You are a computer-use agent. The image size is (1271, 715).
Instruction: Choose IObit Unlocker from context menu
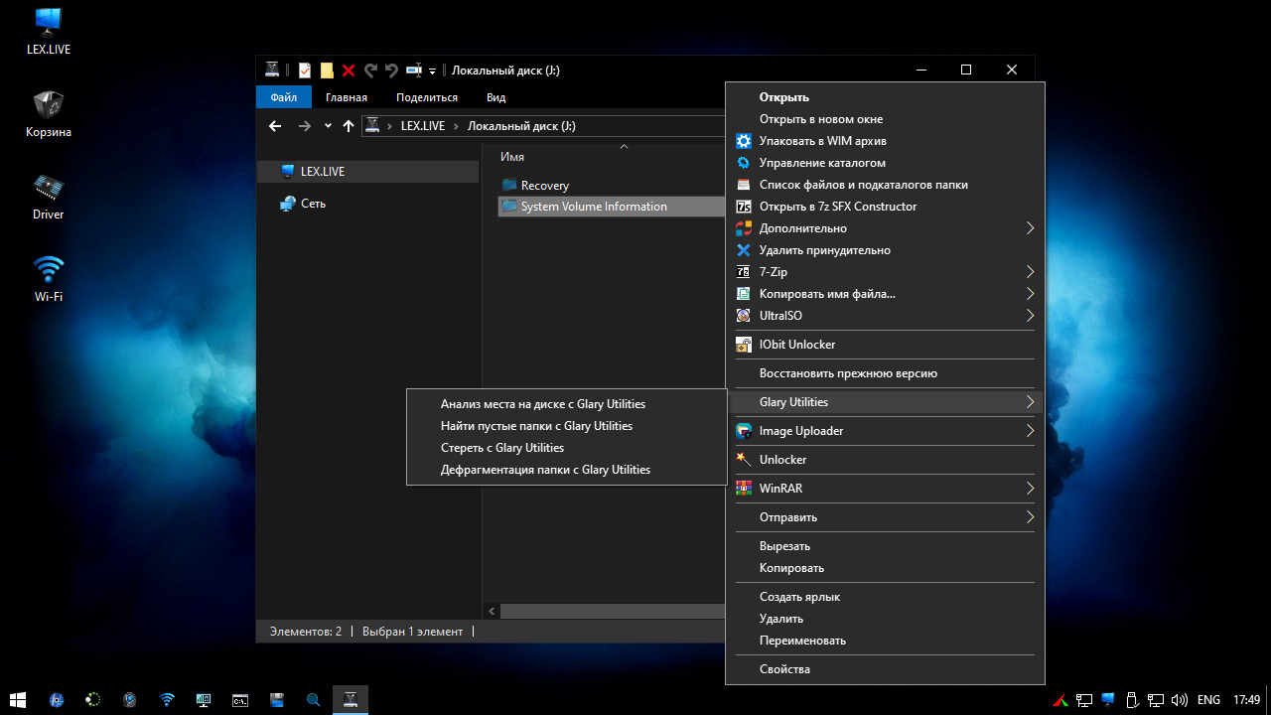(x=797, y=345)
